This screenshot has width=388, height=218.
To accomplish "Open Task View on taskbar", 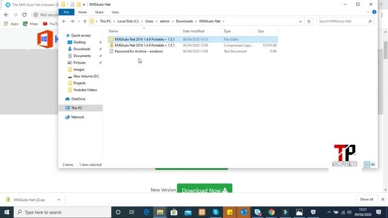I will [132, 213].
